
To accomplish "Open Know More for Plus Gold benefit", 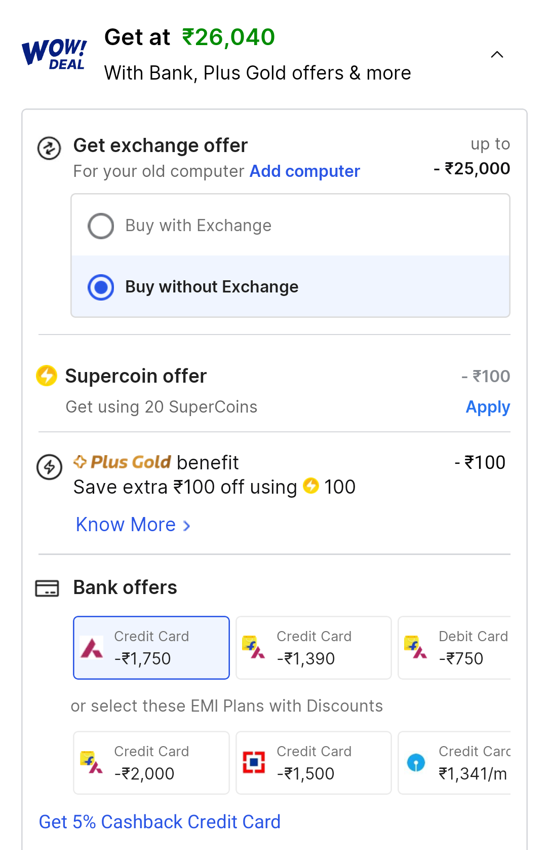I will (x=133, y=525).
